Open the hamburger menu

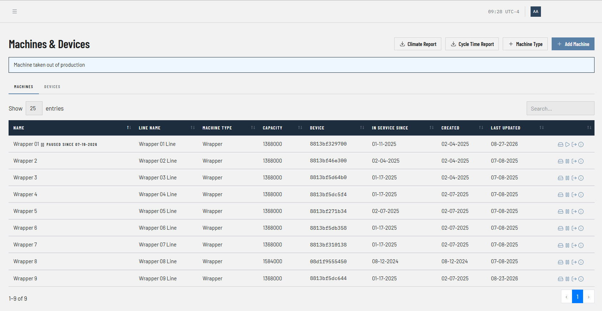click(x=15, y=11)
